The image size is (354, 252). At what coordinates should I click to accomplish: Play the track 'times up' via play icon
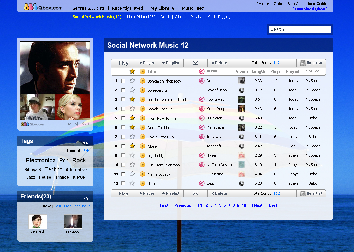142,183
